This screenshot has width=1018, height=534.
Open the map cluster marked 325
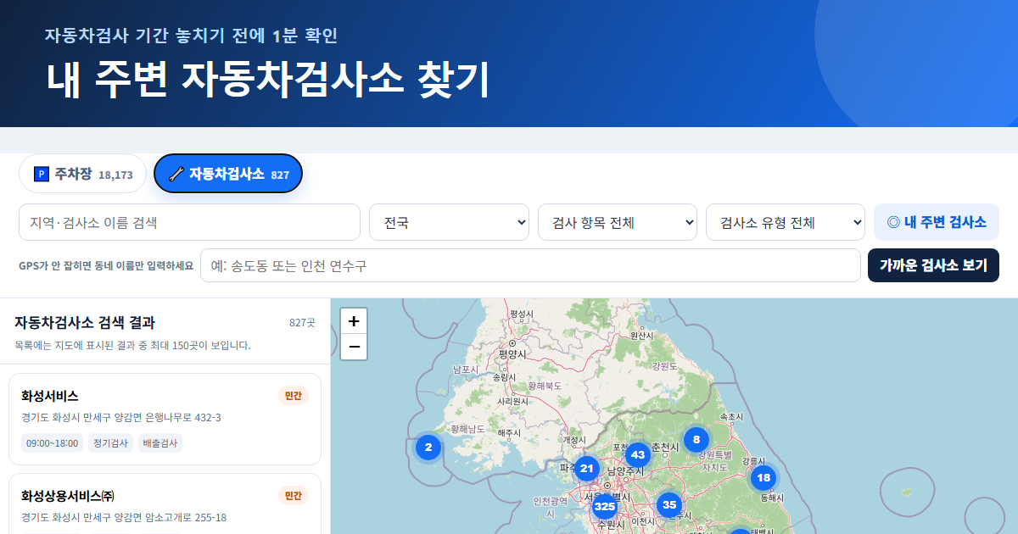coord(604,507)
